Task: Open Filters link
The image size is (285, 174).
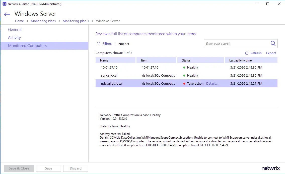Action: pos(107,44)
